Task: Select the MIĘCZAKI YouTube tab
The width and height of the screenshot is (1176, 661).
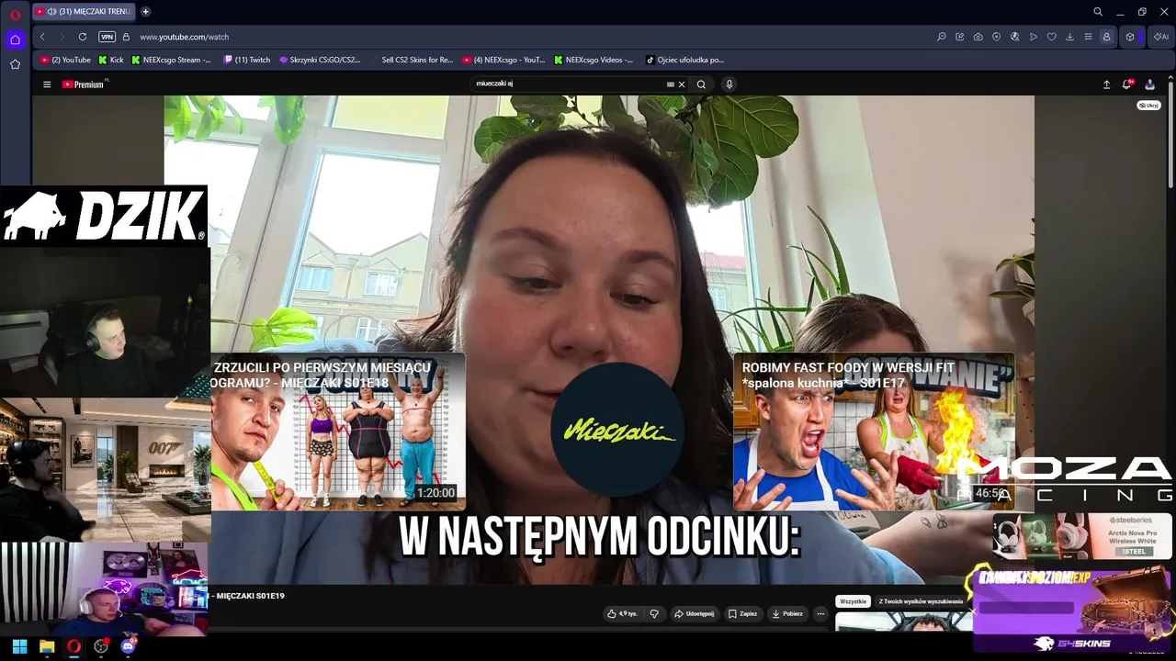Action: [84, 12]
